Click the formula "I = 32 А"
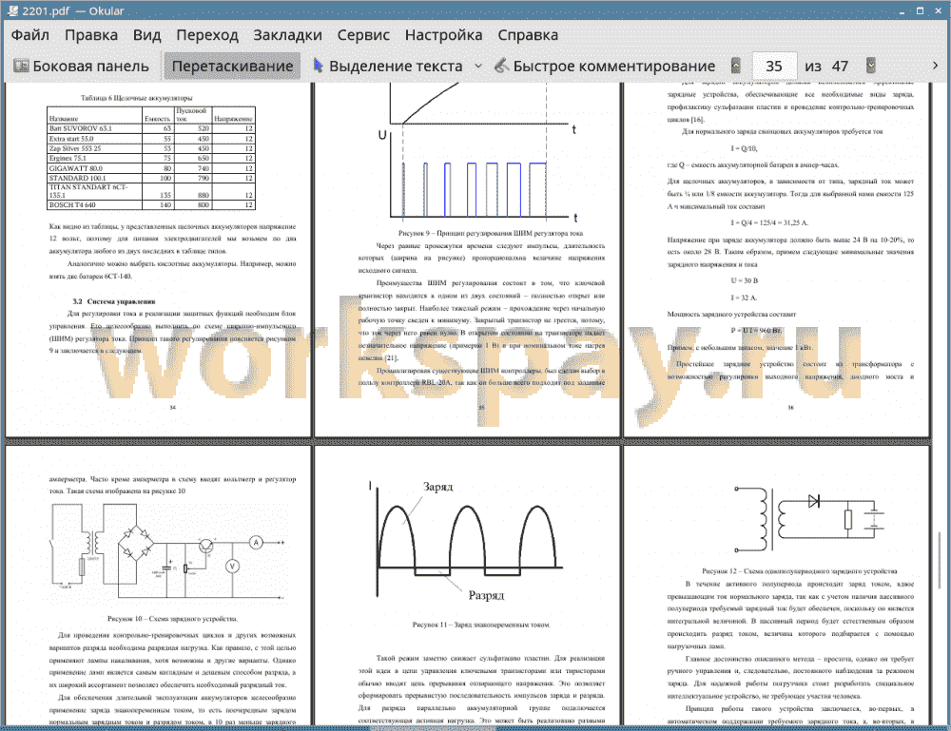Screen dimensions: 951x731 [x=745, y=298]
